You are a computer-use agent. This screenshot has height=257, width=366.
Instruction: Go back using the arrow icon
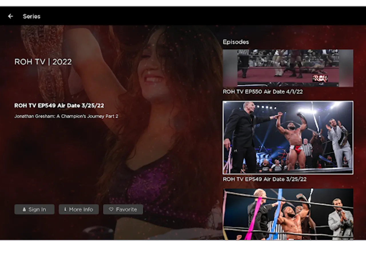[x=11, y=16]
